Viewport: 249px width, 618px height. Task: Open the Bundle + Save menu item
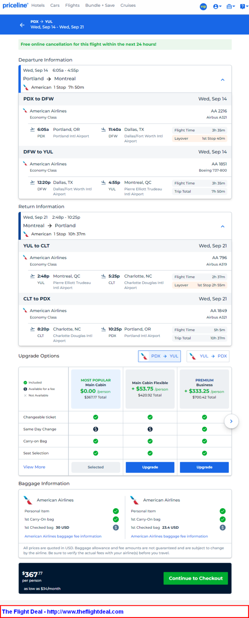point(100,5)
